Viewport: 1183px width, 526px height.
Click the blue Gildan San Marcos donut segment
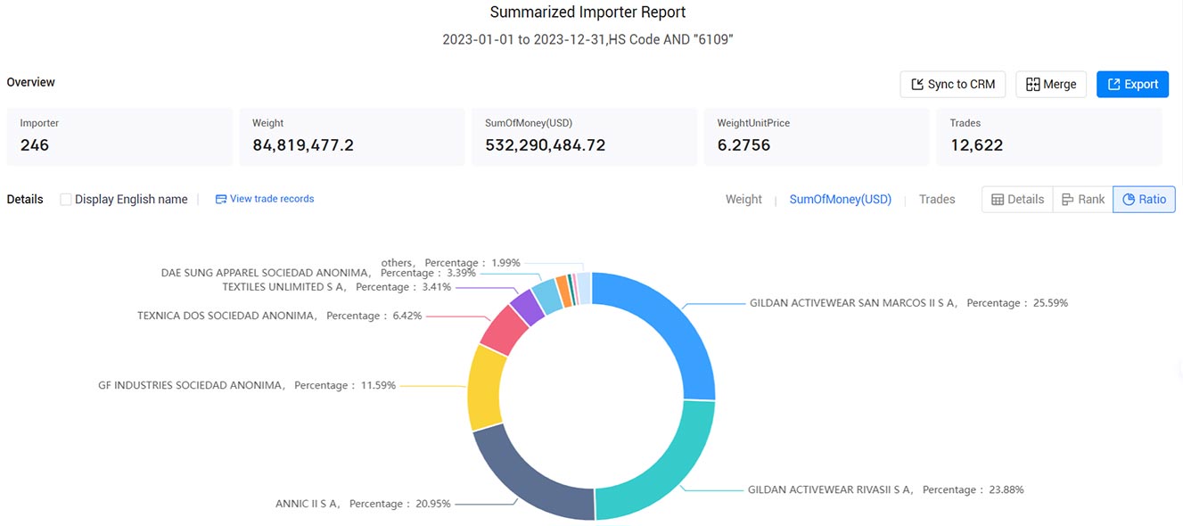tap(681, 330)
